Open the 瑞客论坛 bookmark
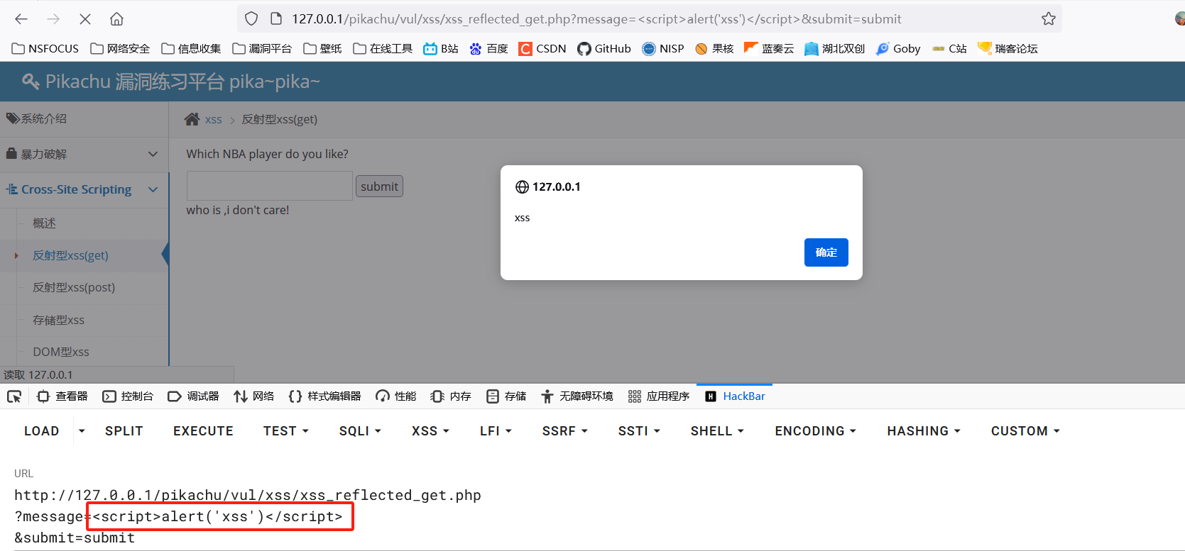Screen dimensions: 1185x551 coord(1007,48)
